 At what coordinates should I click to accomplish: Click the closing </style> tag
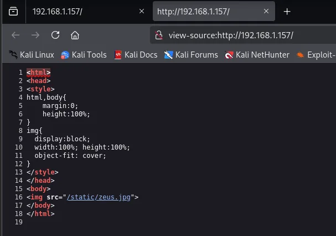(43, 172)
